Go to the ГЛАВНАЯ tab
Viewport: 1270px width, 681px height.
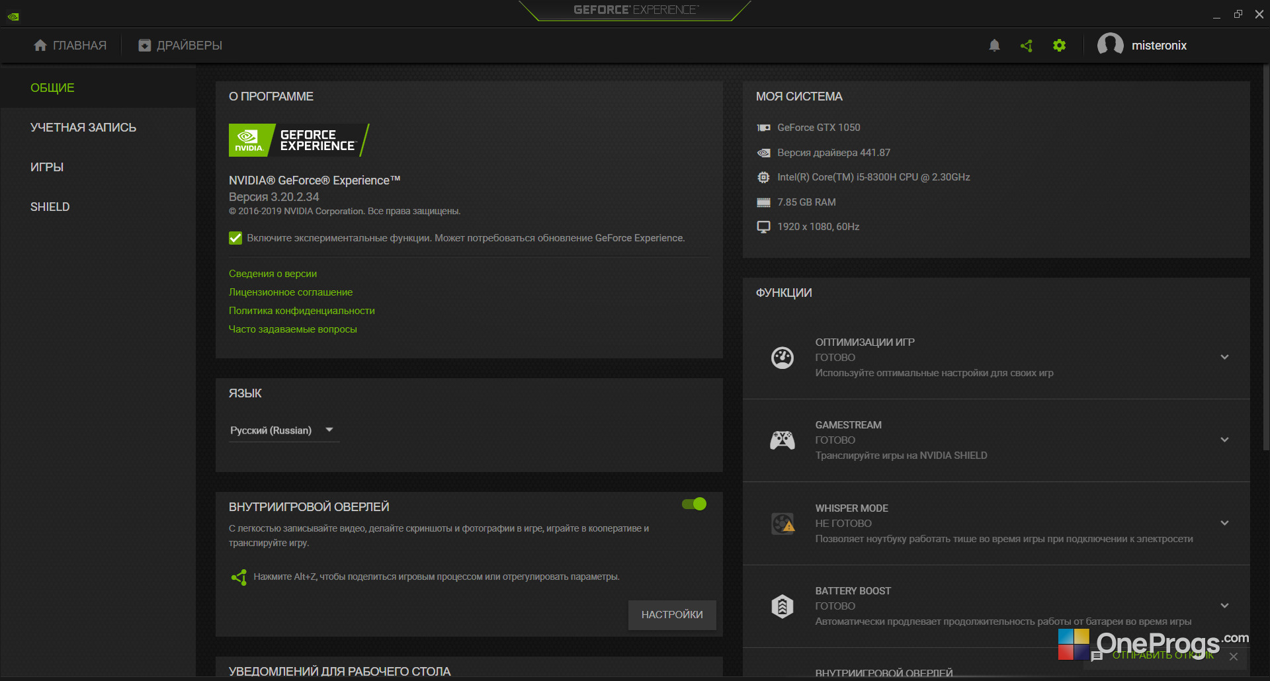(x=70, y=46)
